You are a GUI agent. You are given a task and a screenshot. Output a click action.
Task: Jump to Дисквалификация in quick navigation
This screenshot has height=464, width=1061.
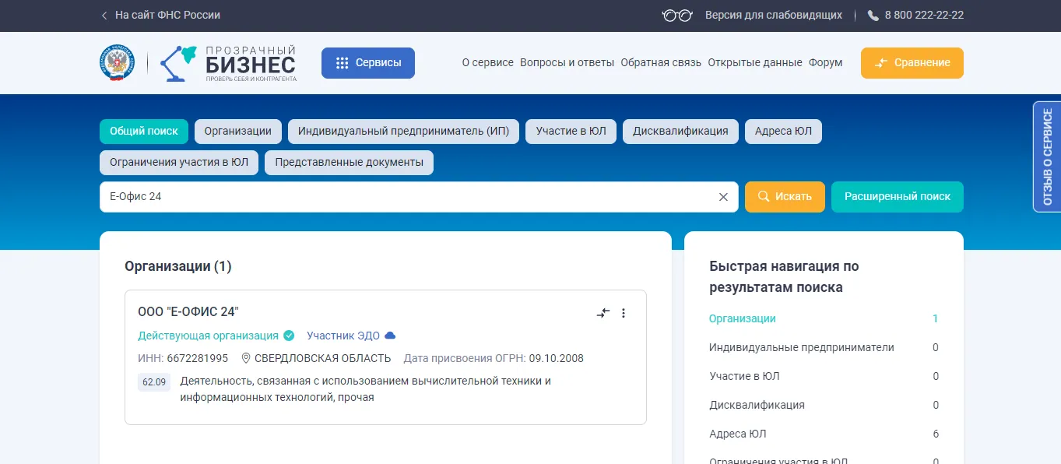757,405
